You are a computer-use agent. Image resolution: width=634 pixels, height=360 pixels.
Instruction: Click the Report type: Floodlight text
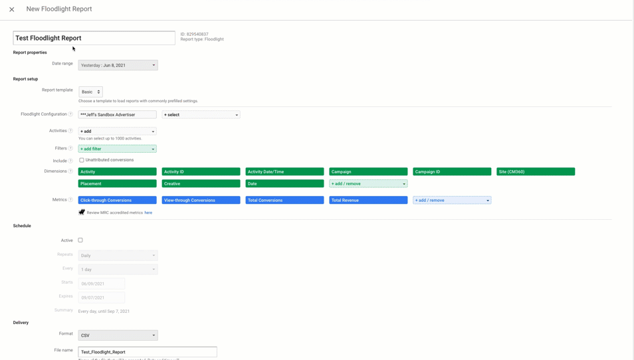coord(202,39)
